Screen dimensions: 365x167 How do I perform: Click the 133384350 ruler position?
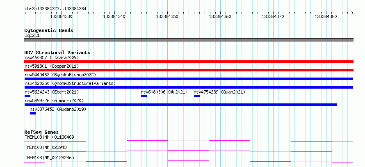point(167,16)
